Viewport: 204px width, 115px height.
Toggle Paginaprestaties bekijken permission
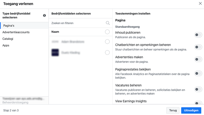[198, 74]
